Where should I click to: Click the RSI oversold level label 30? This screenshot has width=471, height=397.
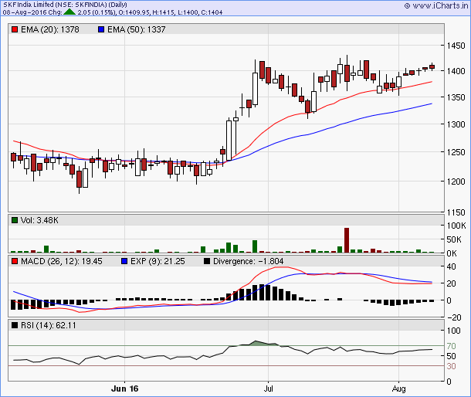[x=451, y=366]
